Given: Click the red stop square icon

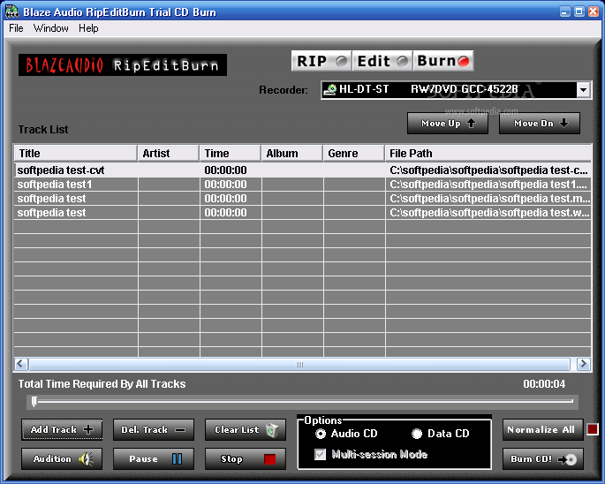Looking at the screenshot, I should pos(269,459).
